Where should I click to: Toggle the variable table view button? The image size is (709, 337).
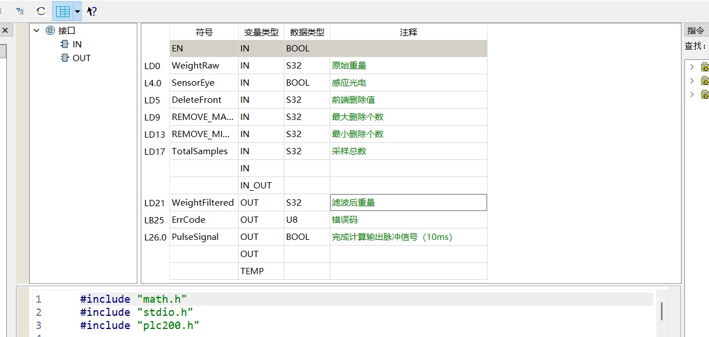(63, 11)
